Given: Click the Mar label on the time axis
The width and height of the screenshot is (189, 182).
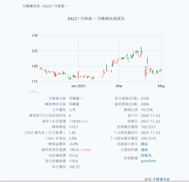Looking at the screenshot, I should 119,86.
